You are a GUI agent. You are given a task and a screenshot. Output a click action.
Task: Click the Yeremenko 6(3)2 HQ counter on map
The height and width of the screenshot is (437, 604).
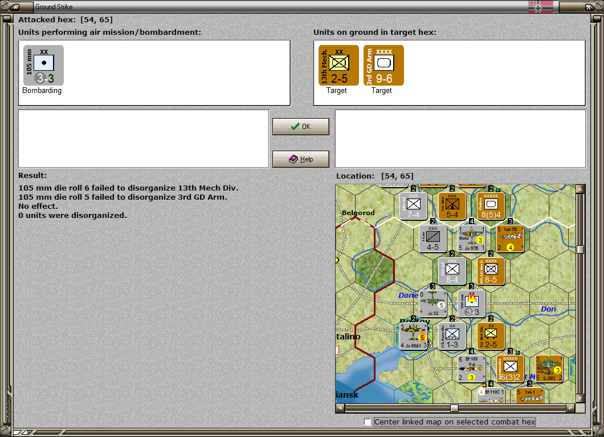tap(510, 369)
